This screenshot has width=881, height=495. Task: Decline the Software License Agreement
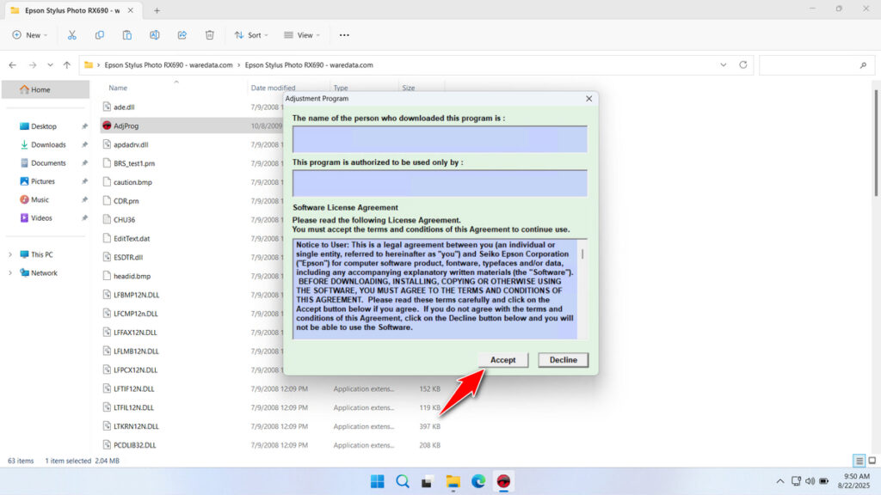click(563, 360)
